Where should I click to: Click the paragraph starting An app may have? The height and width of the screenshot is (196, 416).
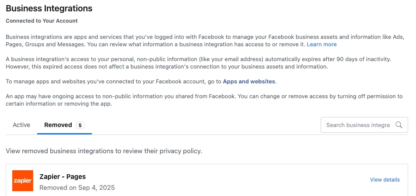point(204,100)
